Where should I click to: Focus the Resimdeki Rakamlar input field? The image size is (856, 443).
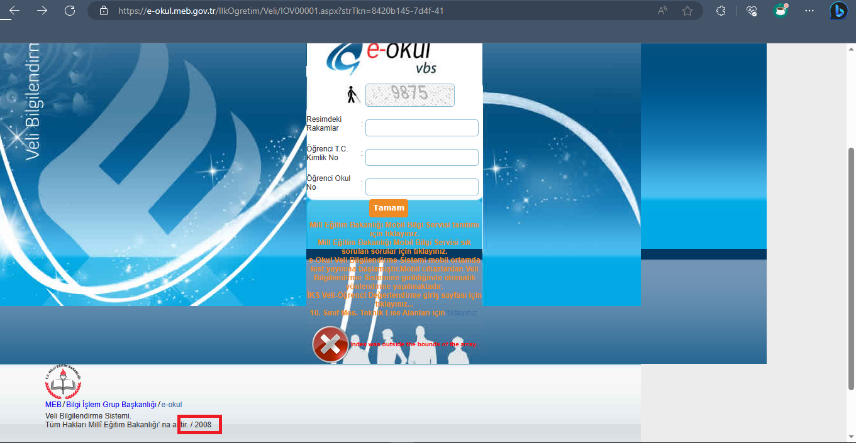(422, 128)
